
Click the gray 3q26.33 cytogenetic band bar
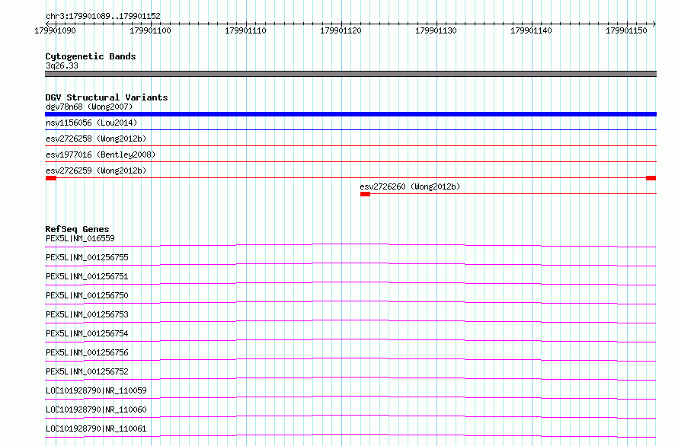[350, 74]
